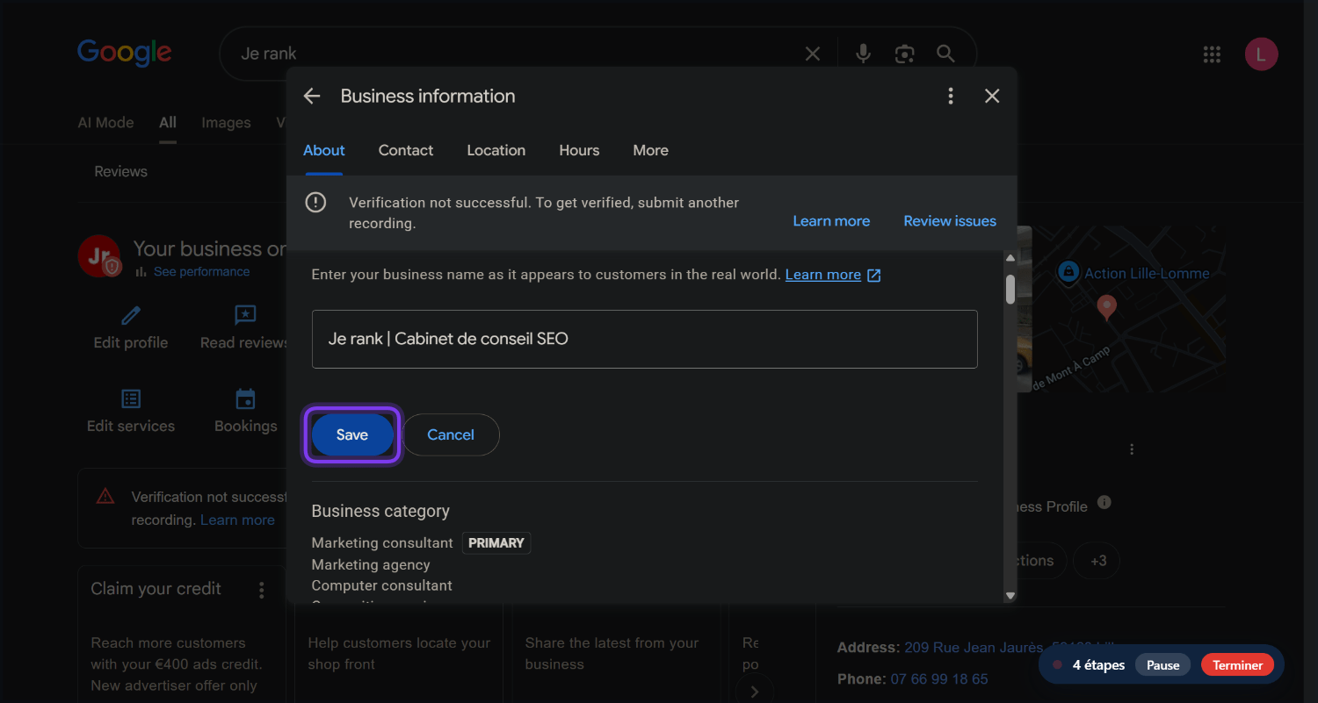Open the Claim your credit options menu

(x=261, y=591)
